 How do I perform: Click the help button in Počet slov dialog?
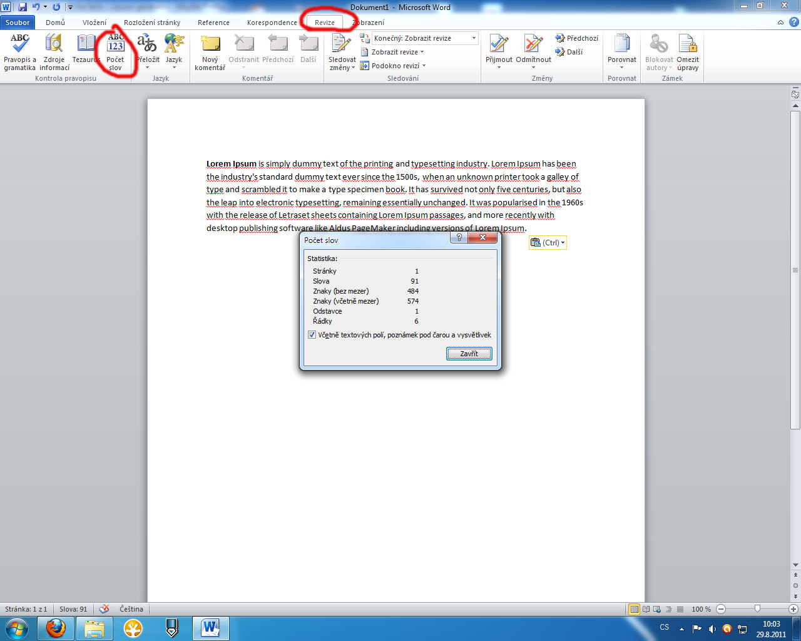click(x=459, y=238)
